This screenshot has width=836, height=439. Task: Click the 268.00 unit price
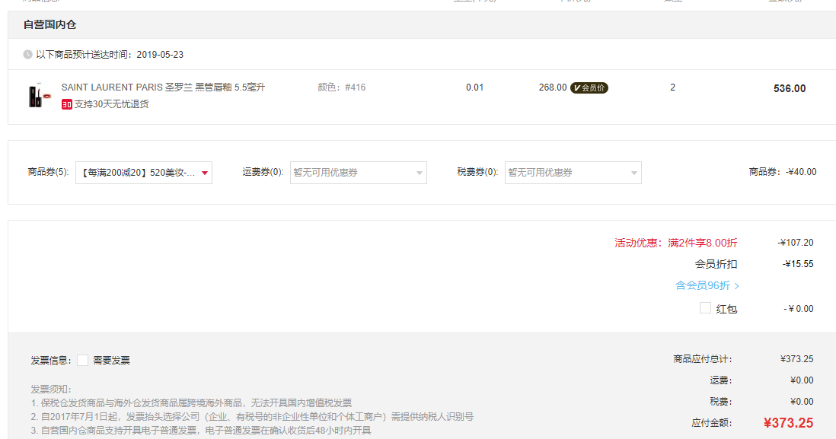coord(553,87)
